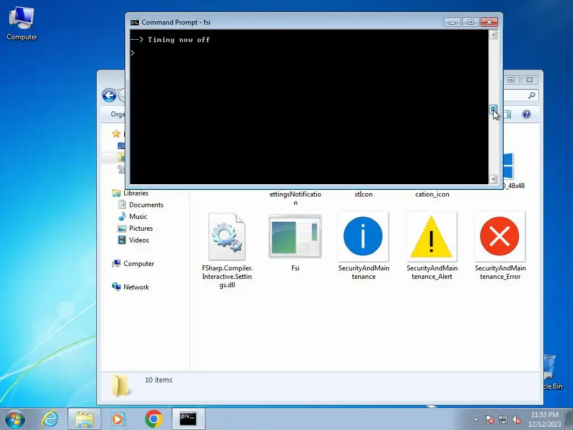Click the Pictures library icon
Screen dimensions: 573x430
(122, 228)
